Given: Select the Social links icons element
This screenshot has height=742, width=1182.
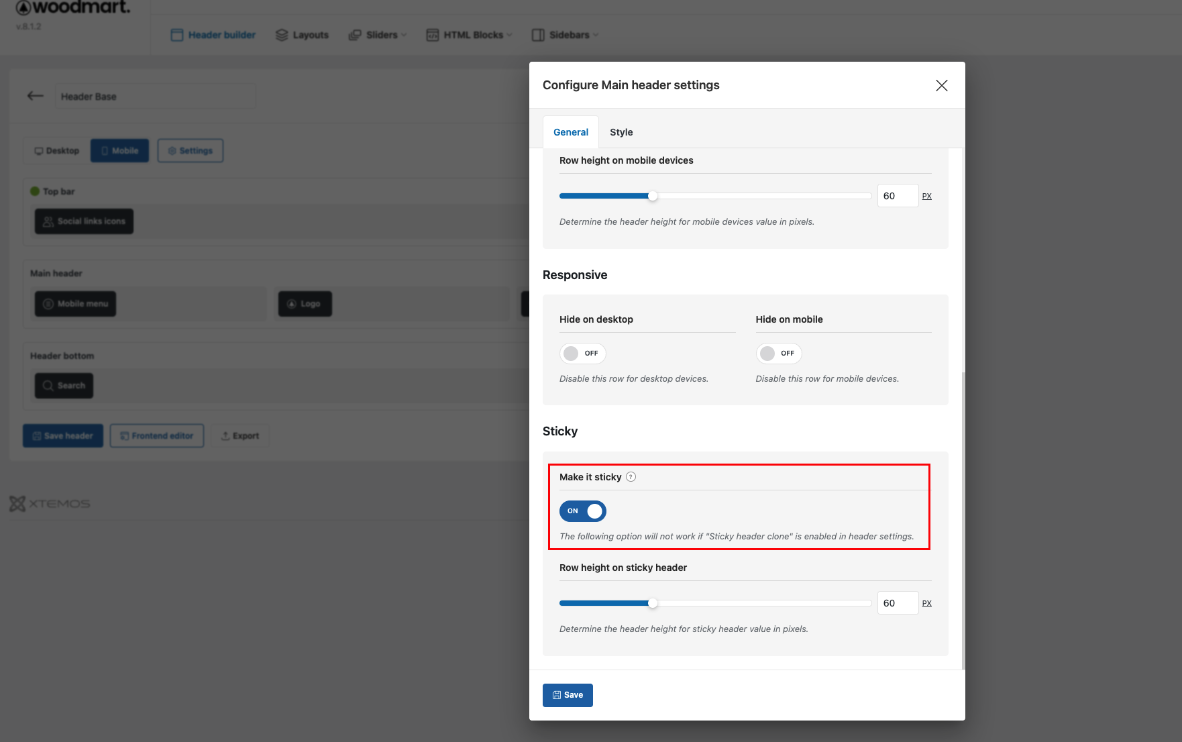Looking at the screenshot, I should coord(85,221).
